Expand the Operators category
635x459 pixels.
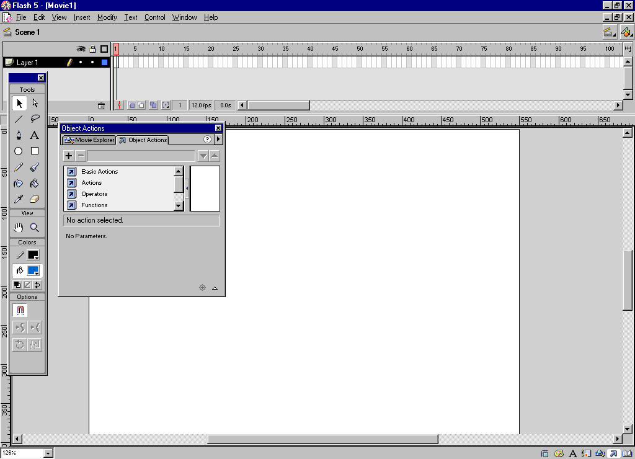[x=94, y=194]
